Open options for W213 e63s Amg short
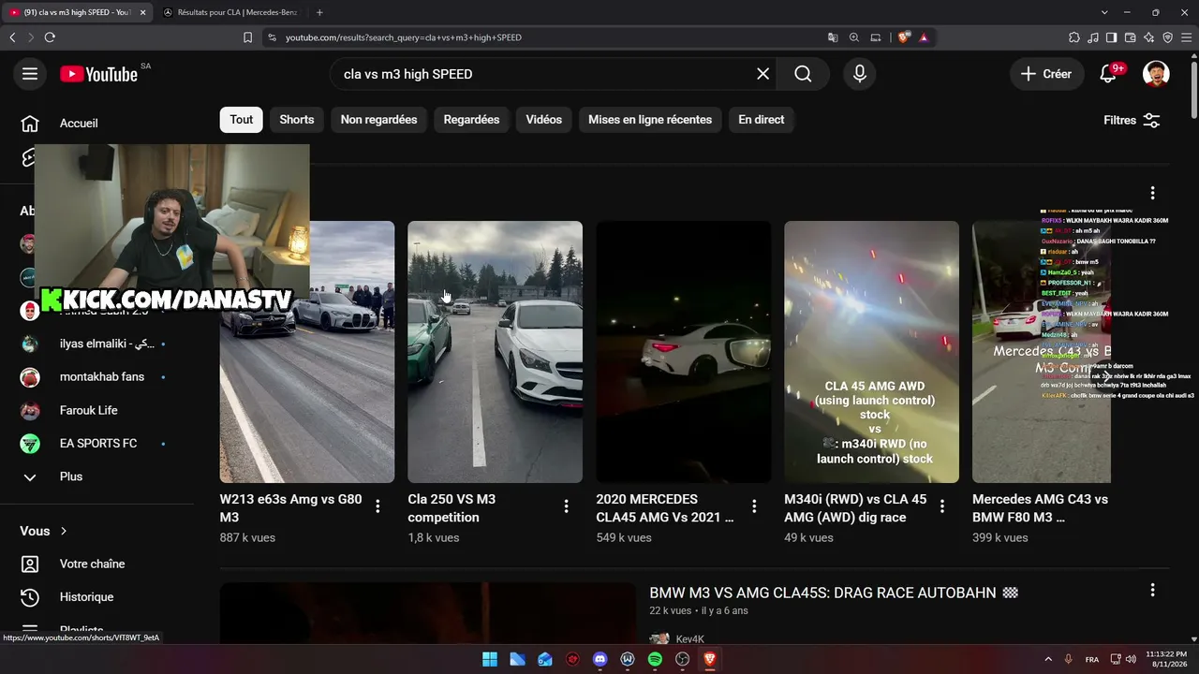This screenshot has height=674, width=1199. [377, 506]
